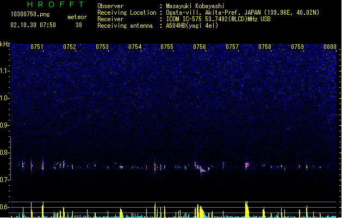The width and height of the screenshot is (342, 218).
Task: Select the meteor count value 38
Action: [79, 25]
